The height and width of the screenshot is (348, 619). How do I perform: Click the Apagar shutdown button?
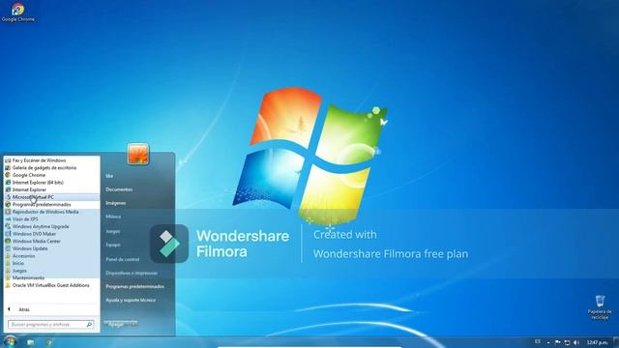coord(116,324)
